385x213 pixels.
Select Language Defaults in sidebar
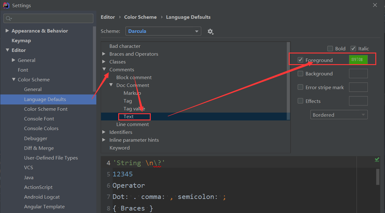pyautogui.click(x=48, y=99)
